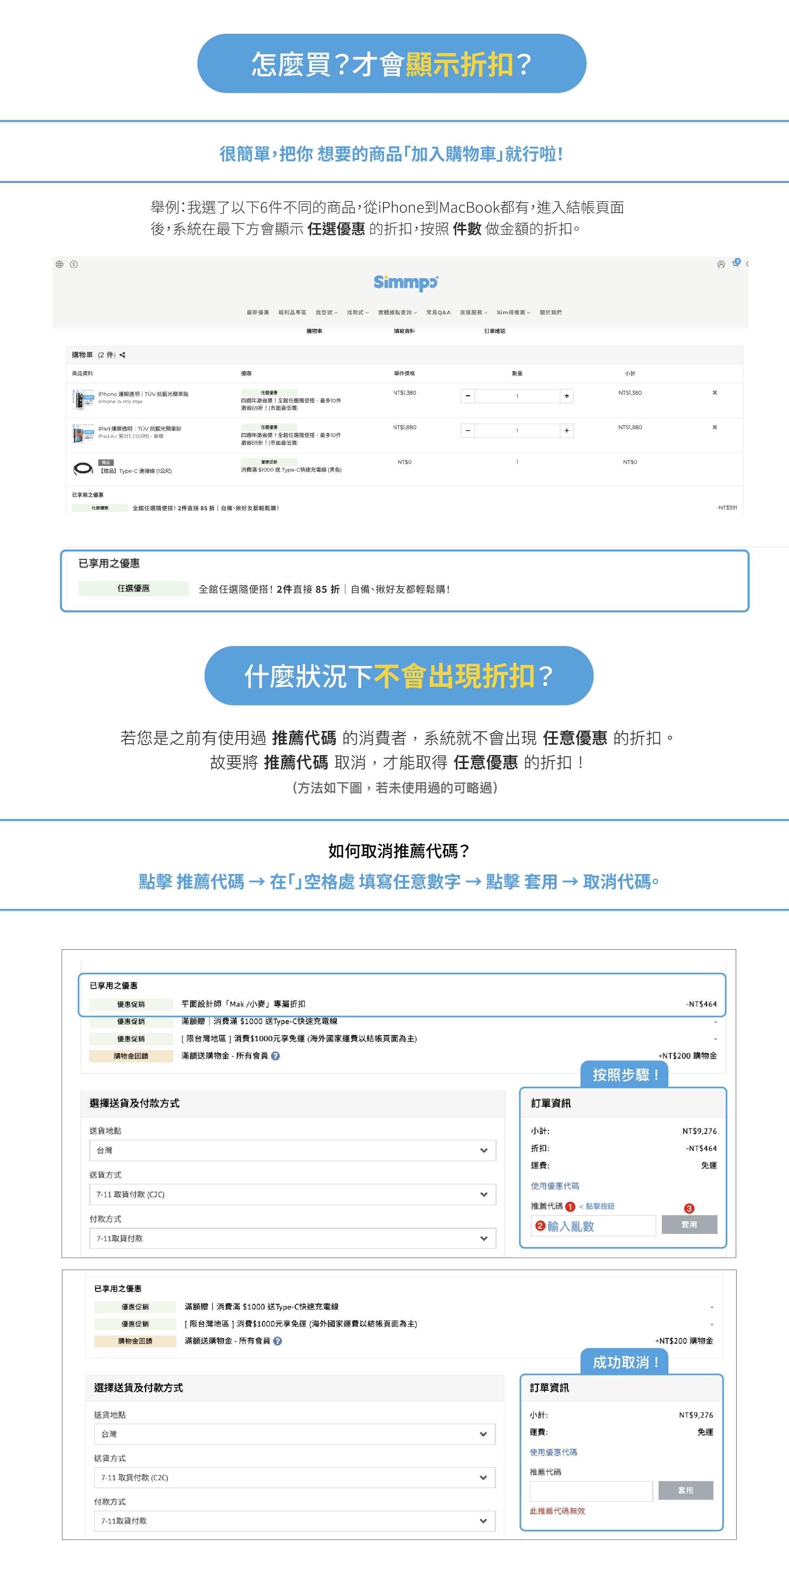This screenshot has width=789, height=1575.
Task: Click the globe language icon
Action: (59, 264)
